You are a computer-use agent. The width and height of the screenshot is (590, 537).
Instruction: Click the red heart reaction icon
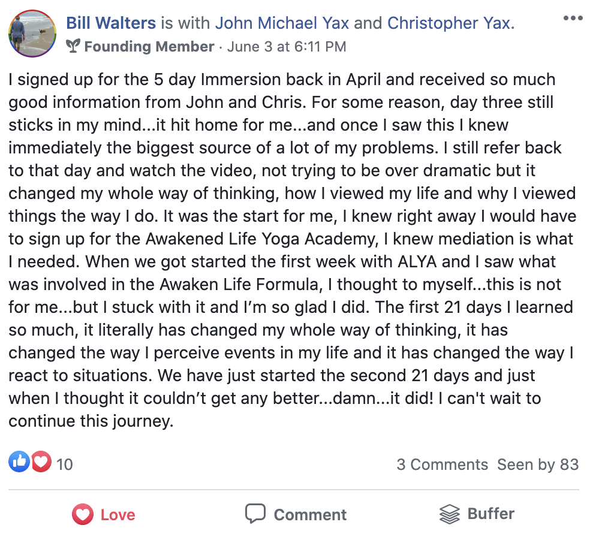click(x=41, y=461)
